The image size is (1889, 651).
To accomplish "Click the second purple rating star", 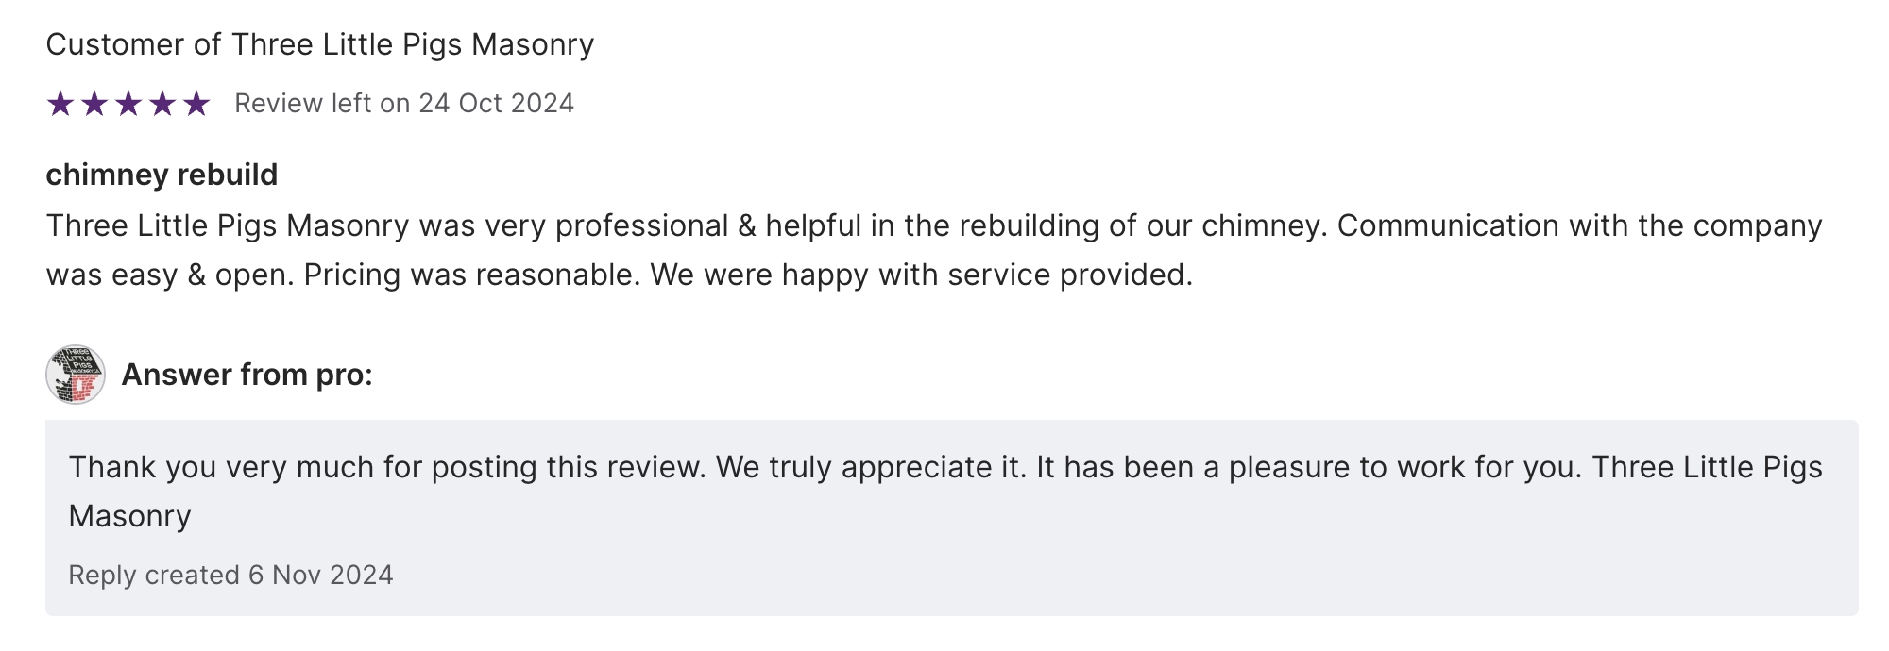I will tap(94, 104).
